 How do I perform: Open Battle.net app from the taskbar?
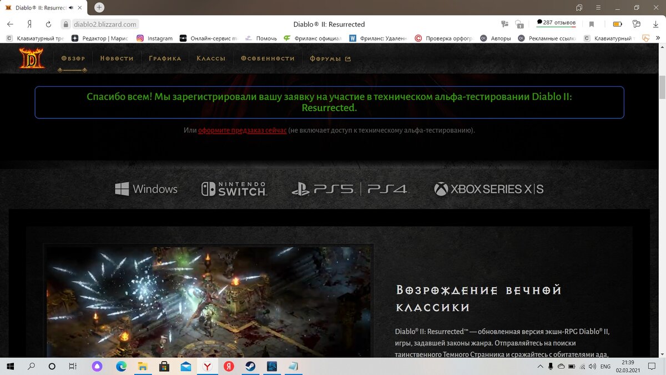coord(271,367)
